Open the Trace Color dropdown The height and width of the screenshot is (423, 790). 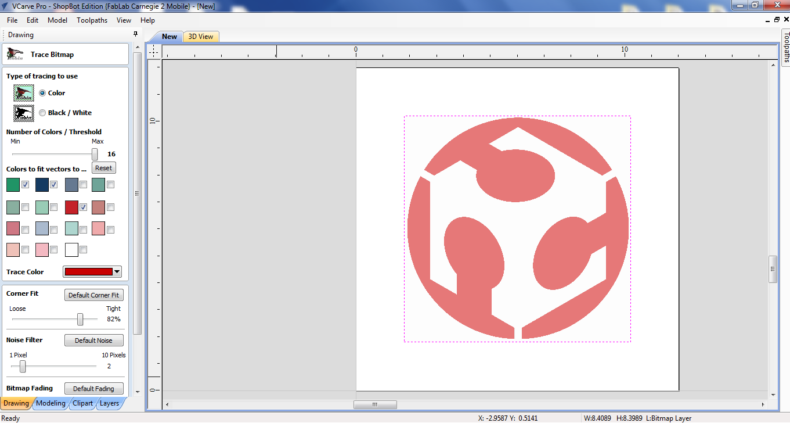click(117, 271)
